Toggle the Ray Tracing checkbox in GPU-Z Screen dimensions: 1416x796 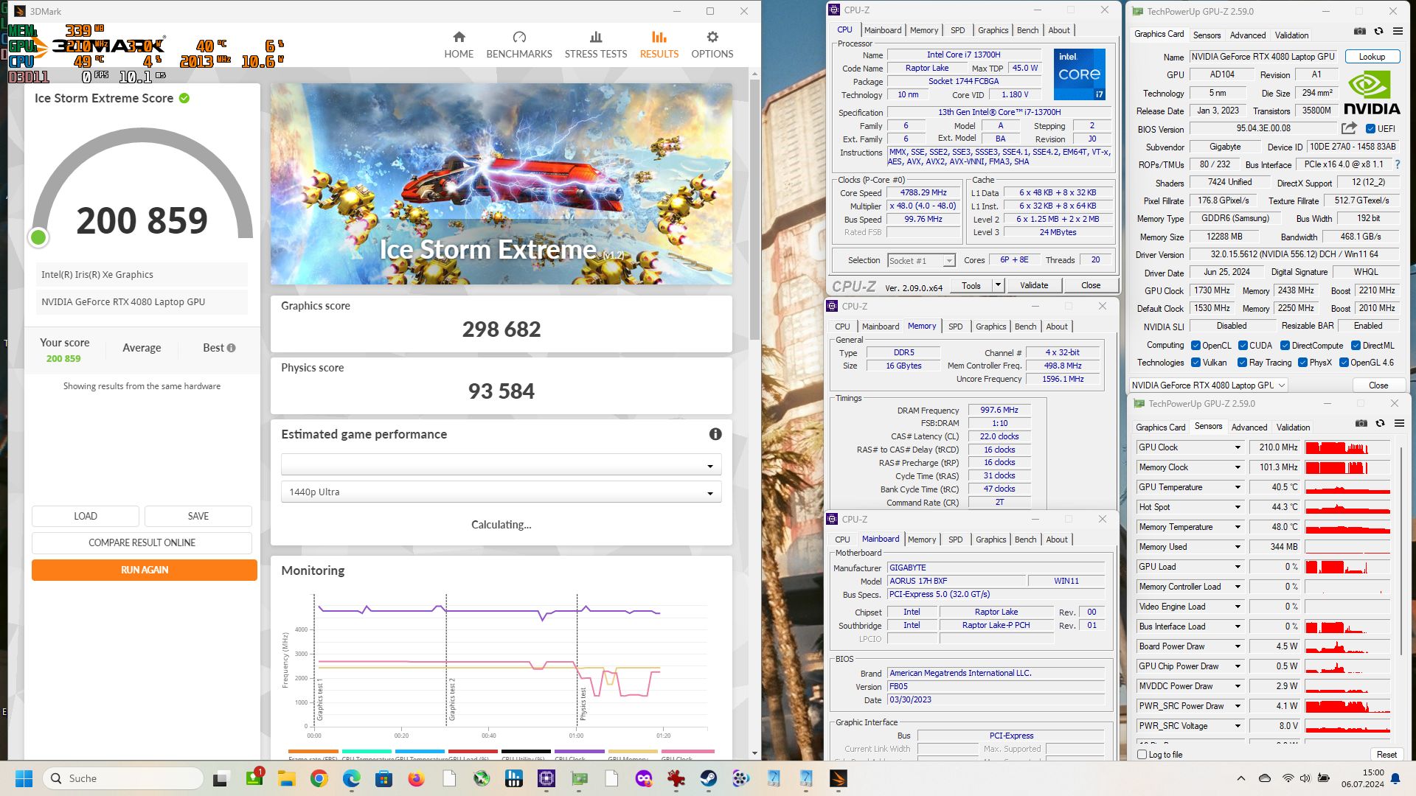click(1242, 363)
